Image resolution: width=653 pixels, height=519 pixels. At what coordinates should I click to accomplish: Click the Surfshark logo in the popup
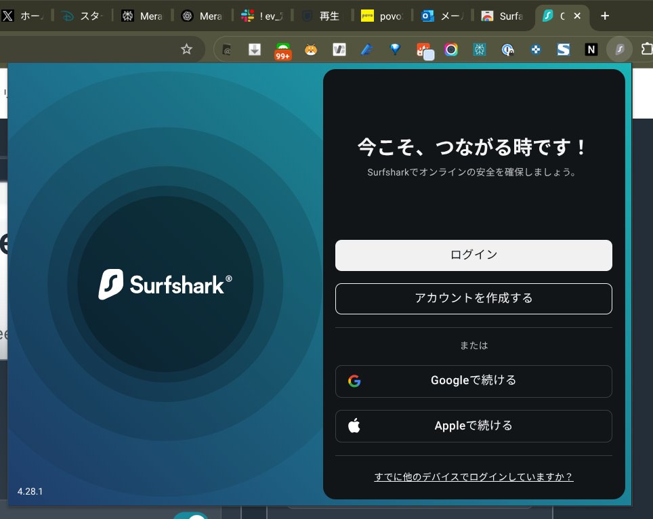(x=165, y=285)
